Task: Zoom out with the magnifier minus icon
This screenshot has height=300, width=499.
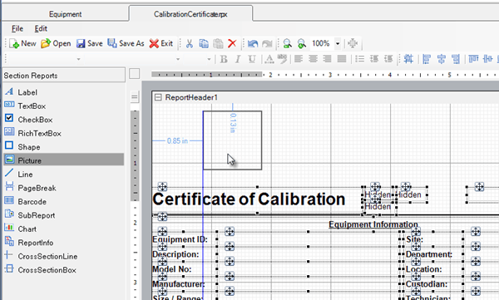Action: [x=287, y=43]
